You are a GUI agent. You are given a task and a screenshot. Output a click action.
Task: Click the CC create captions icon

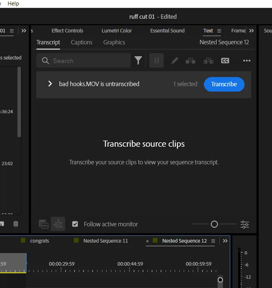point(225,61)
